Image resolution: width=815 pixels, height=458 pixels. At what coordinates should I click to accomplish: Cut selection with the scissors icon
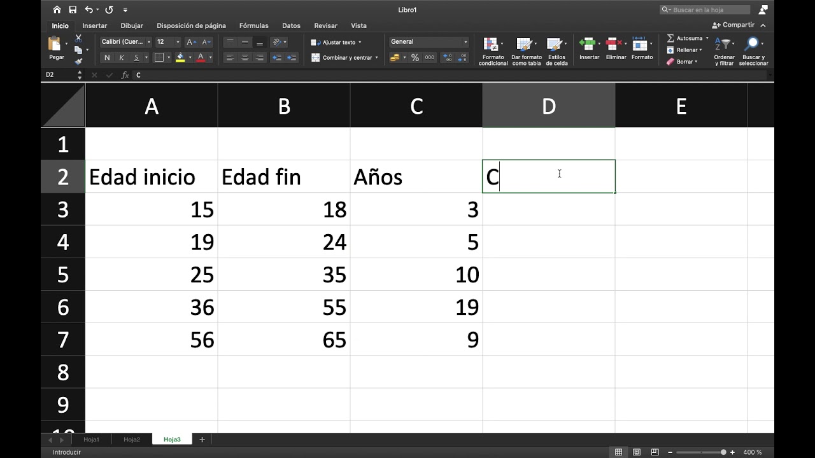click(78, 38)
